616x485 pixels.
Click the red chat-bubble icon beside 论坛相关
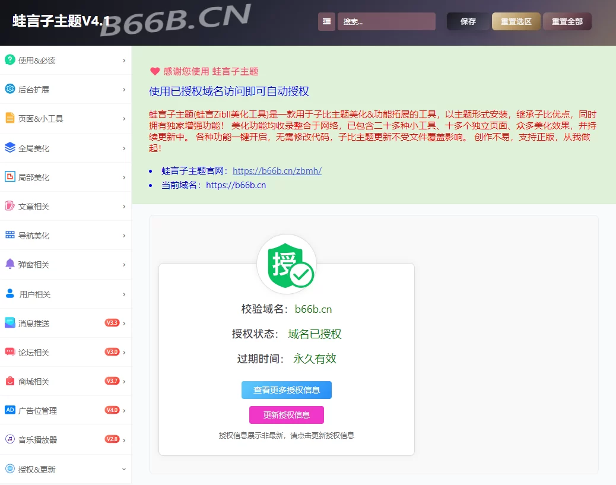pyautogui.click(x=10, y=352)
